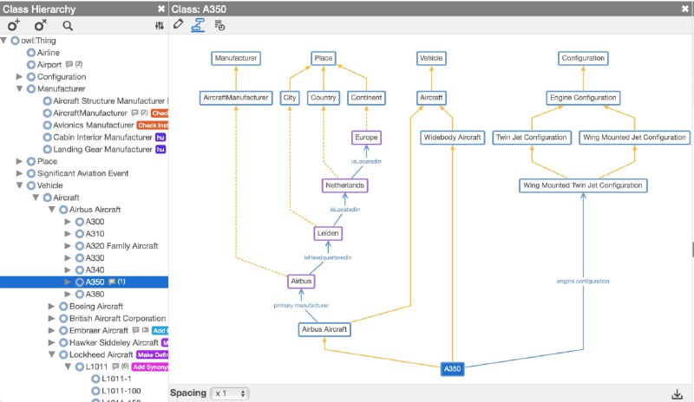
Task: Click the Twin Jet Configuration node
Action: (532, 138)
